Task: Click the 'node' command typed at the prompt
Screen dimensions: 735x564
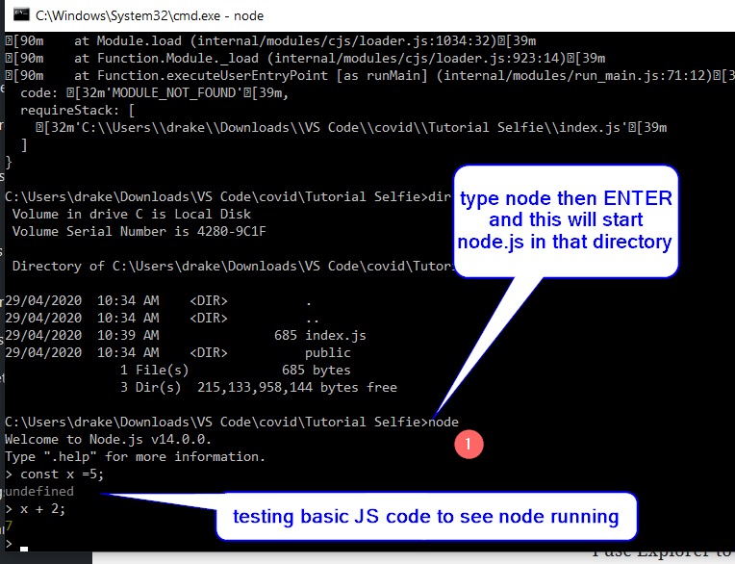Action: [x=444, y=422]
